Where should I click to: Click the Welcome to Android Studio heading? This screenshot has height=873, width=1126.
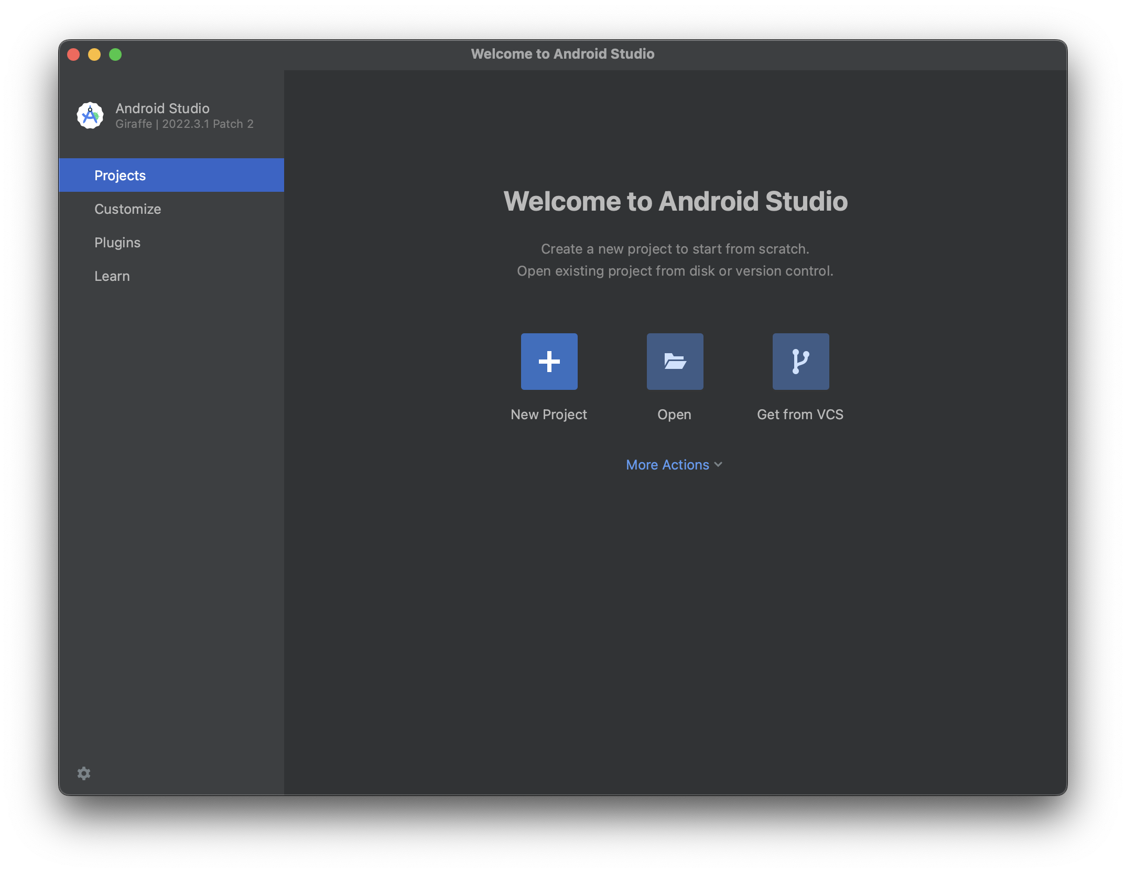pos(675,201)
